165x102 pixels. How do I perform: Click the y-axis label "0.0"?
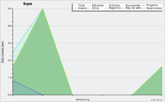click(x=9, y=95)
